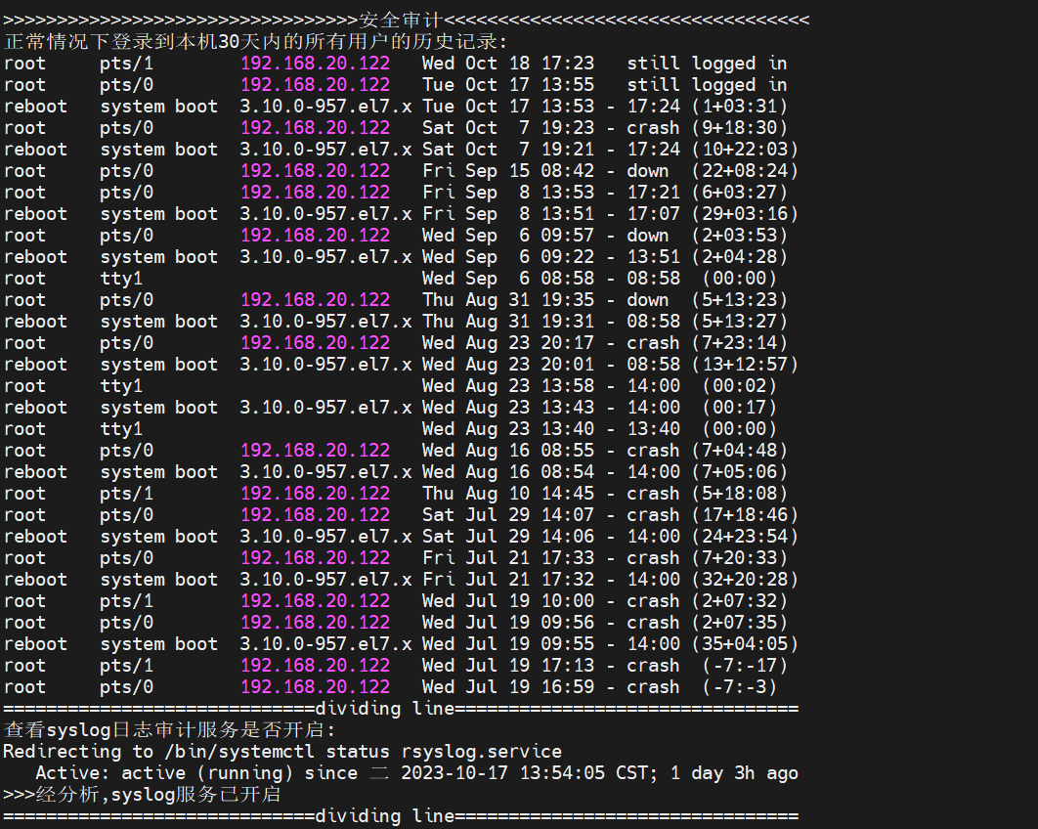The image size is (1038, 829).
Task: Click the duration (7+05:06)
Action: (740, 472)
